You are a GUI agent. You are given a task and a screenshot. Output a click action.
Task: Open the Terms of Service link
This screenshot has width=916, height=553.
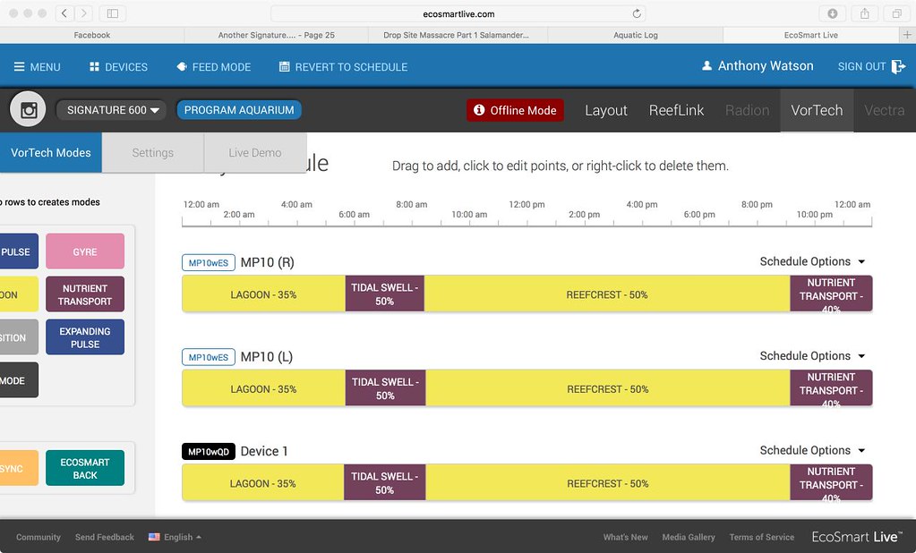[762, 537]
